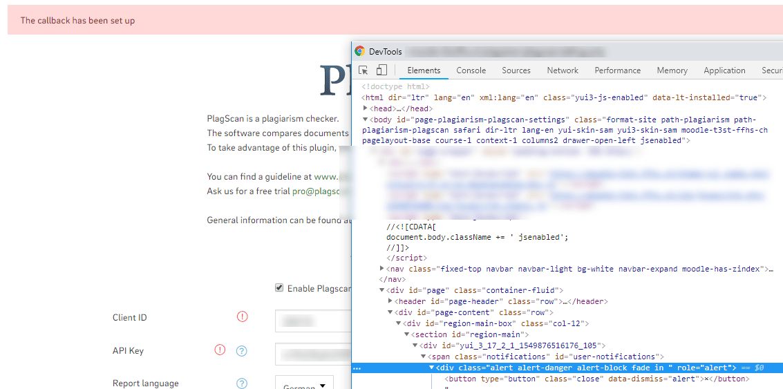783x389 pixels.
Task: Click inside the Client ID input field
Action: [x=313, y=321]
